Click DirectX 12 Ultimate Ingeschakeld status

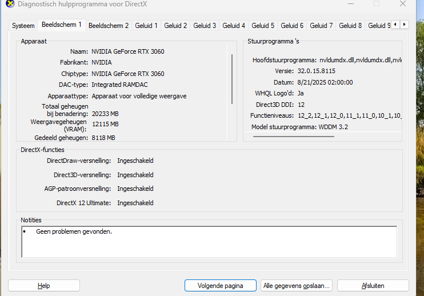pos(135,203)
